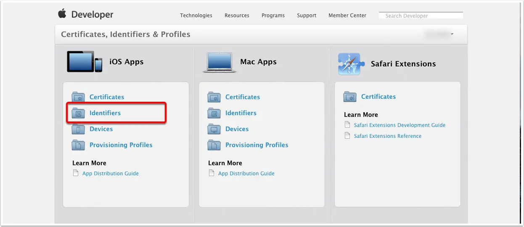Open iOS App Distribution Guide link
The width and height of the screenshot is (524, 227).
[111, 173]
